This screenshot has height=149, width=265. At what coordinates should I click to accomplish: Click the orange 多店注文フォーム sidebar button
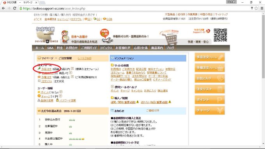coord(210,57)
